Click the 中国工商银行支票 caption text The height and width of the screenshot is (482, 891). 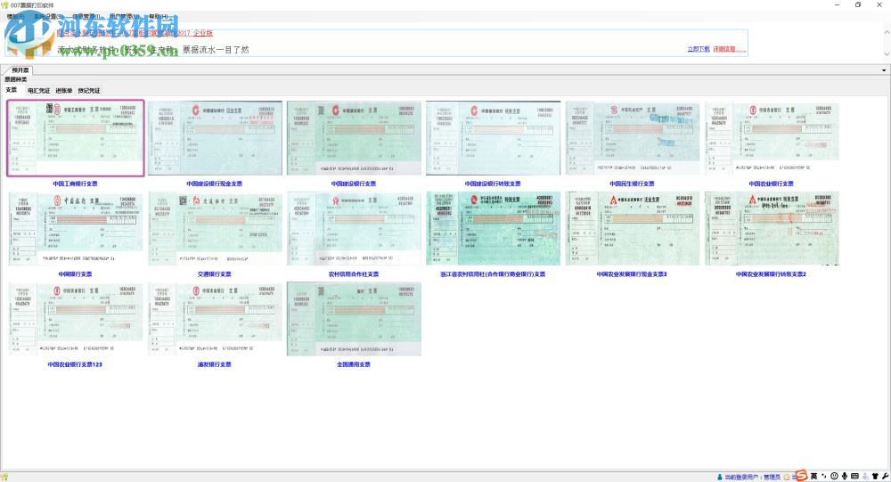pos(75,184)
